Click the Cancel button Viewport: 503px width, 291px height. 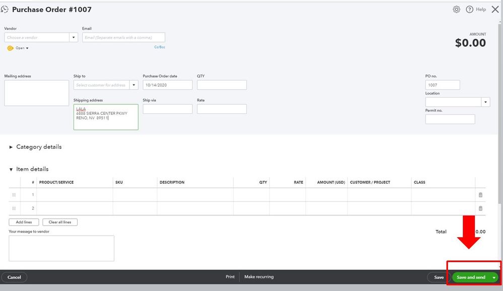pyautogui.click(x=14, y=277)
